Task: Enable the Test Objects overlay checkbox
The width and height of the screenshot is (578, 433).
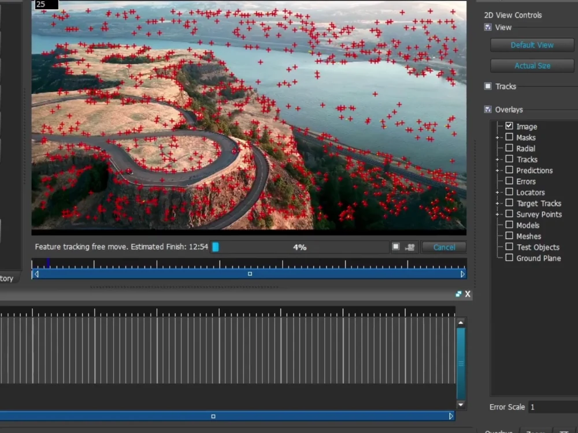Action: click(x=509, y=247)
